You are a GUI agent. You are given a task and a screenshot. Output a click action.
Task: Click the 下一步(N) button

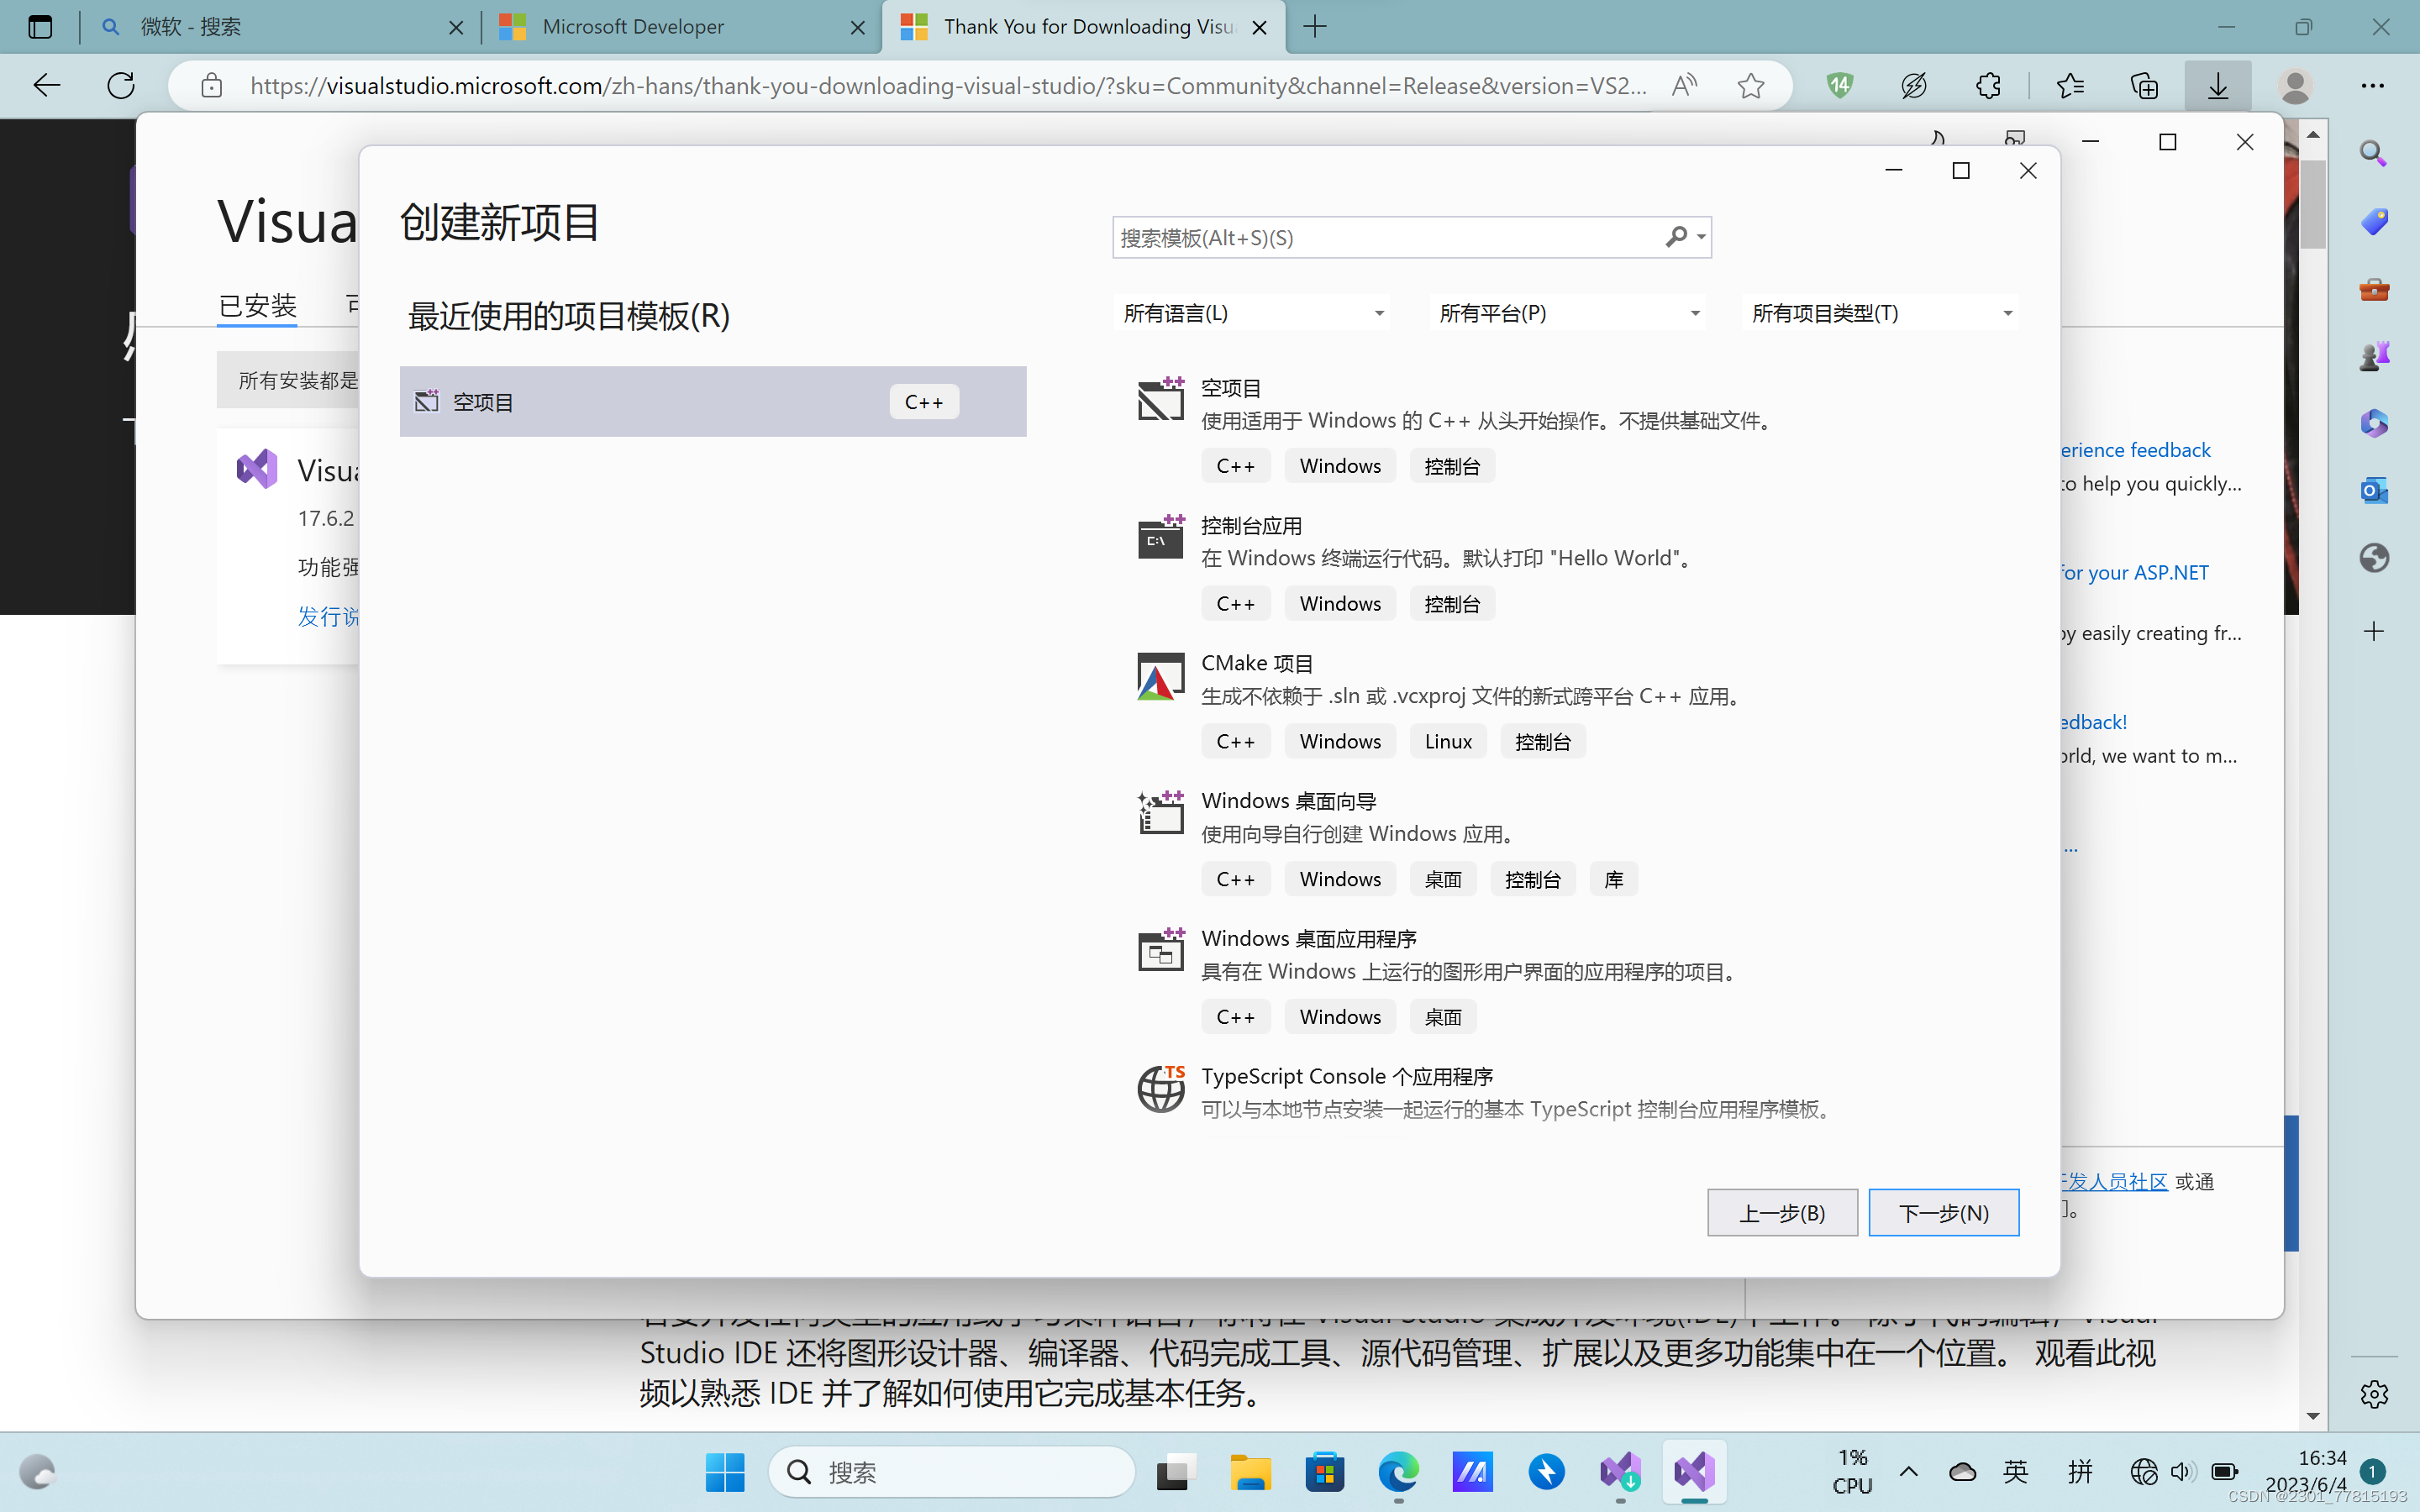(x=1943, y=1213)
